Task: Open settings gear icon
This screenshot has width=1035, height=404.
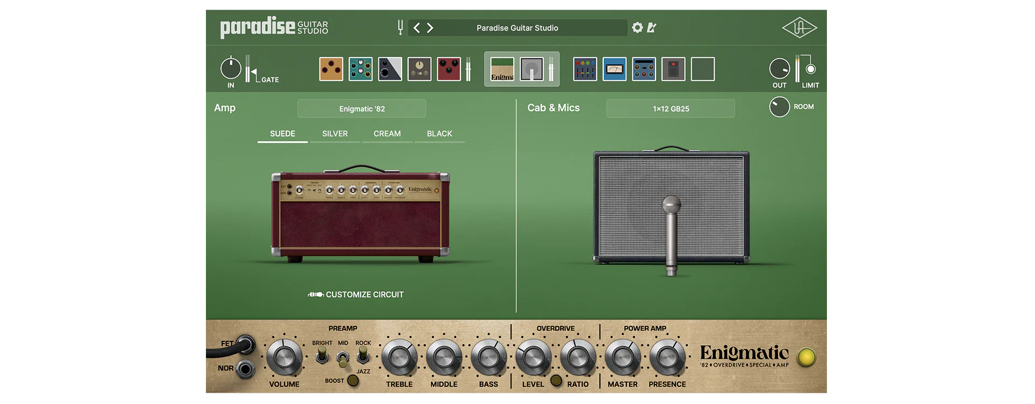Action: [x=637, y=28]
